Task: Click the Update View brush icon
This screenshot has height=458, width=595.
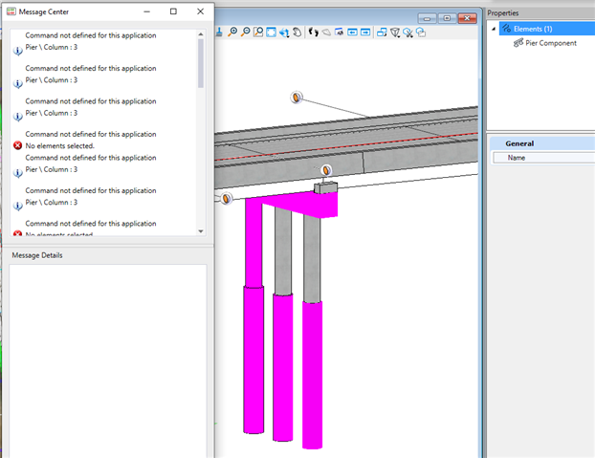Action: click(219, 33)
